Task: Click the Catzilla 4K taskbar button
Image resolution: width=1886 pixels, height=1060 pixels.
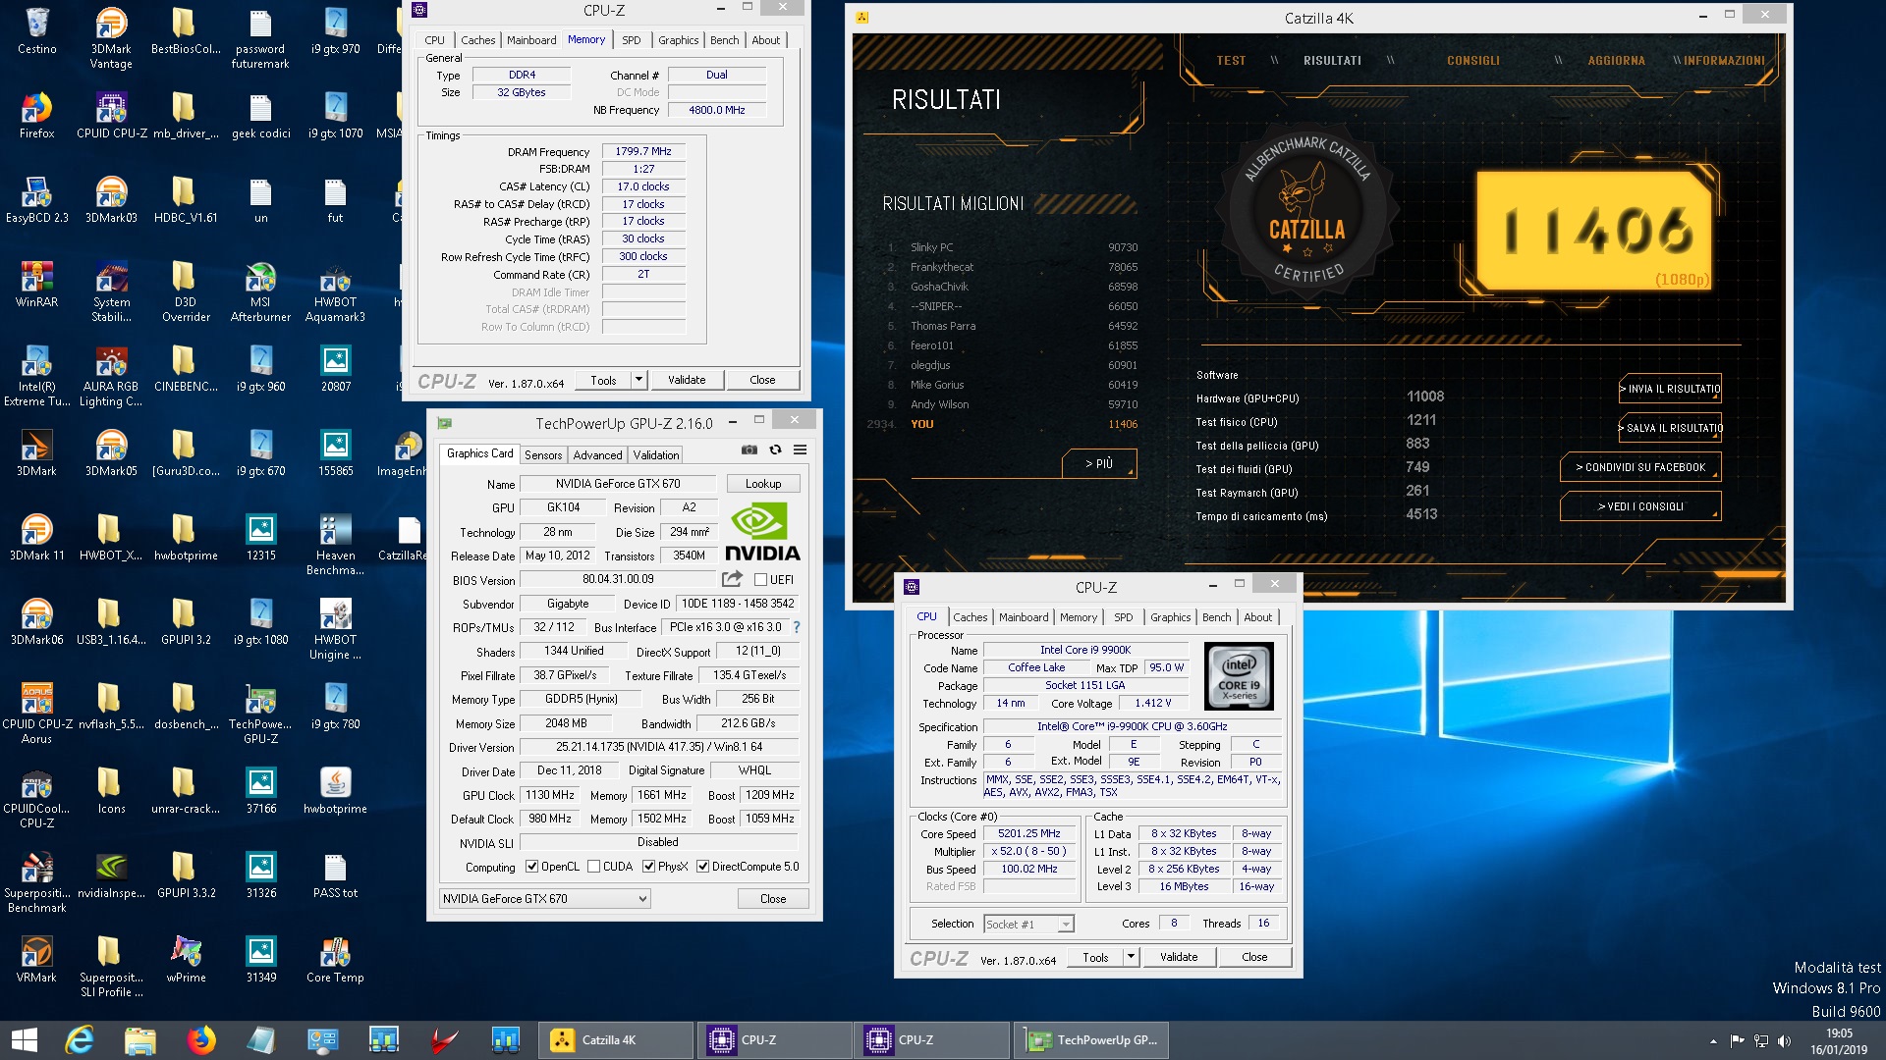Action: click(x=617, y=1040)
